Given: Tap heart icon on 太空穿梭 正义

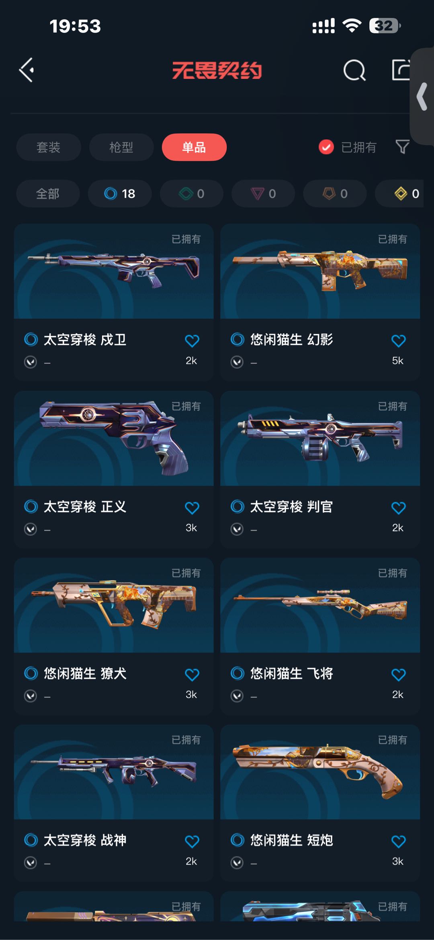Looking at the screenshot, I should point(192,508).
